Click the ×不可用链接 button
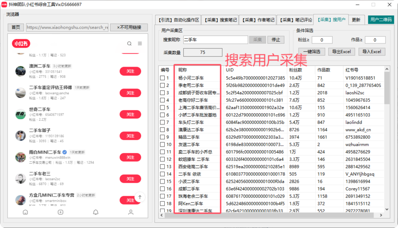 pyautogui.click(x=129, y=27)
